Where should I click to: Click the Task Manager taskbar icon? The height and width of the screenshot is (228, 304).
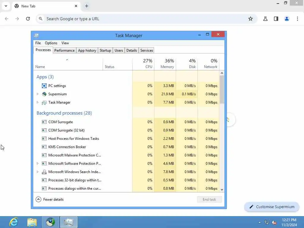[x=69, y=222]
